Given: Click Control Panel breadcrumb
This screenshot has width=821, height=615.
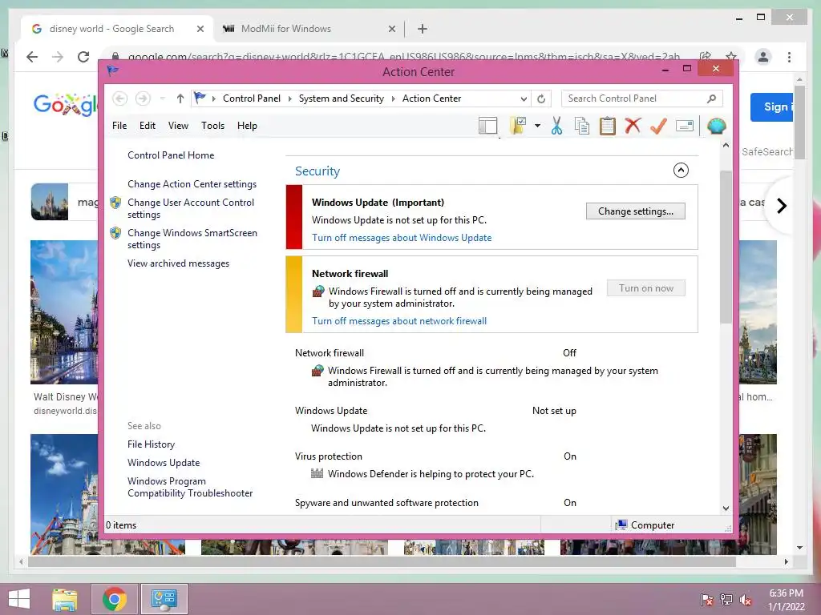Looking at the screenshot, I should pyautogui.click(x=251, y=98).
